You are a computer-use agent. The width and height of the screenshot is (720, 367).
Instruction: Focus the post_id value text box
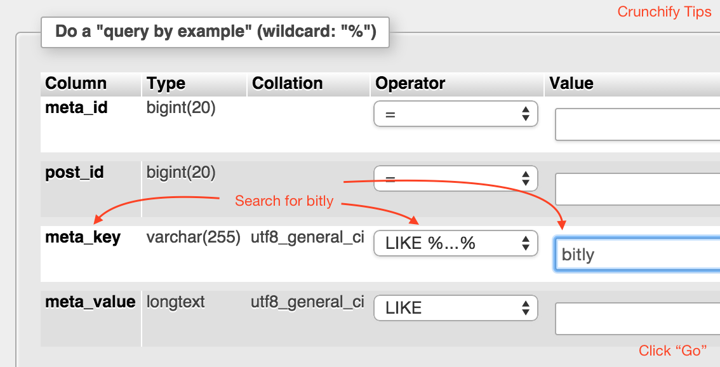[637, 189]
